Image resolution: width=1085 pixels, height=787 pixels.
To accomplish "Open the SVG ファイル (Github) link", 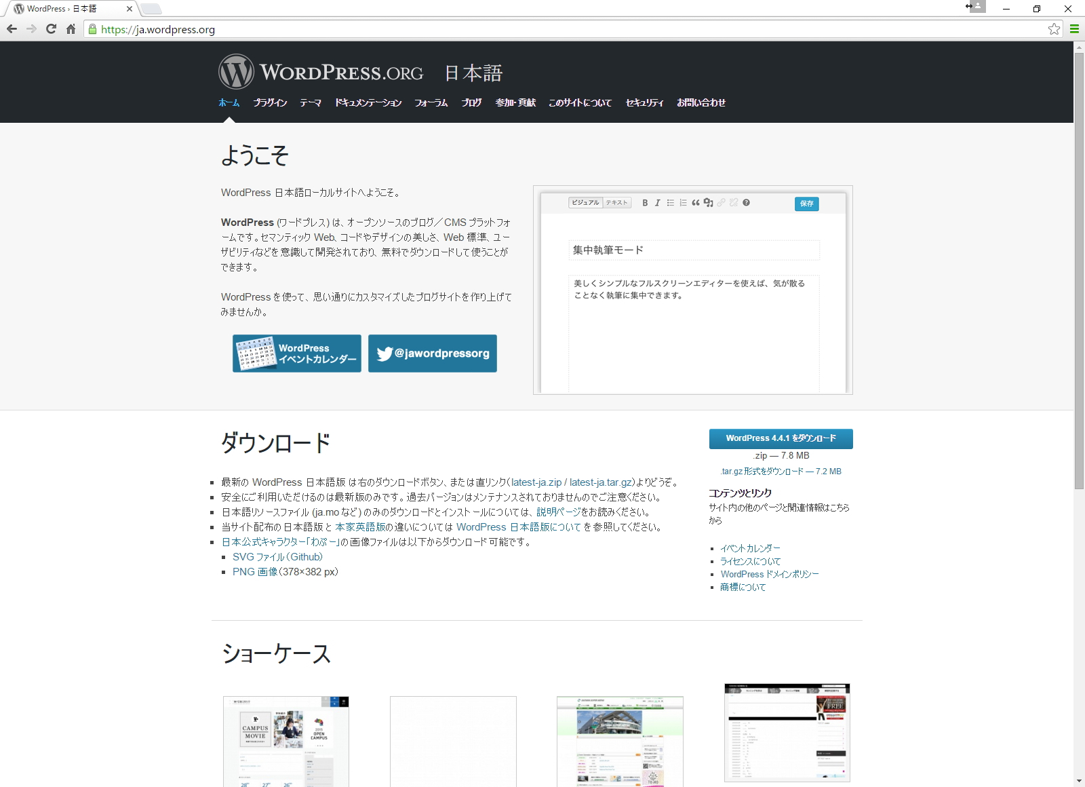I will pos(278,557).
